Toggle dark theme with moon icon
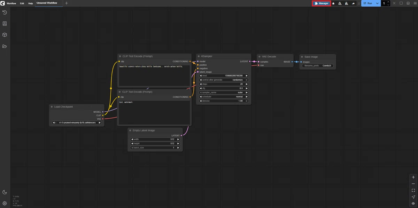Image resolution: width=418 pixels, height=208 pixels. click(5, 192)
